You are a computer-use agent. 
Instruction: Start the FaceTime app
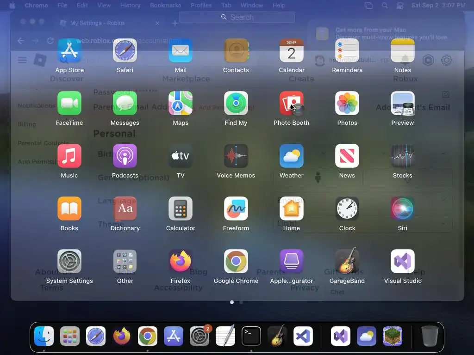pos(69,103)
